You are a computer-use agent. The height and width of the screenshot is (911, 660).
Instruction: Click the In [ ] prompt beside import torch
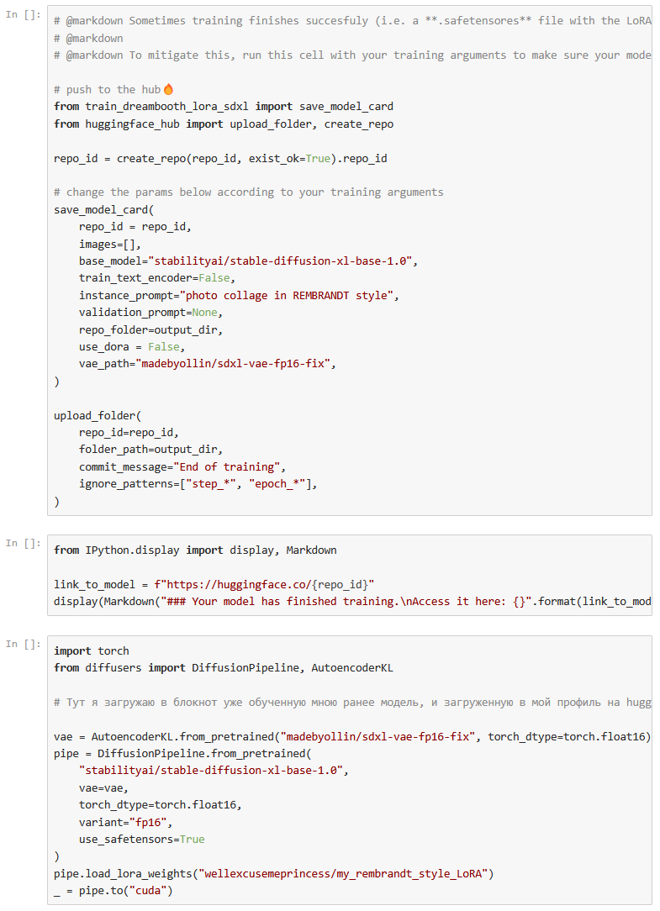[x=23, y=645]
